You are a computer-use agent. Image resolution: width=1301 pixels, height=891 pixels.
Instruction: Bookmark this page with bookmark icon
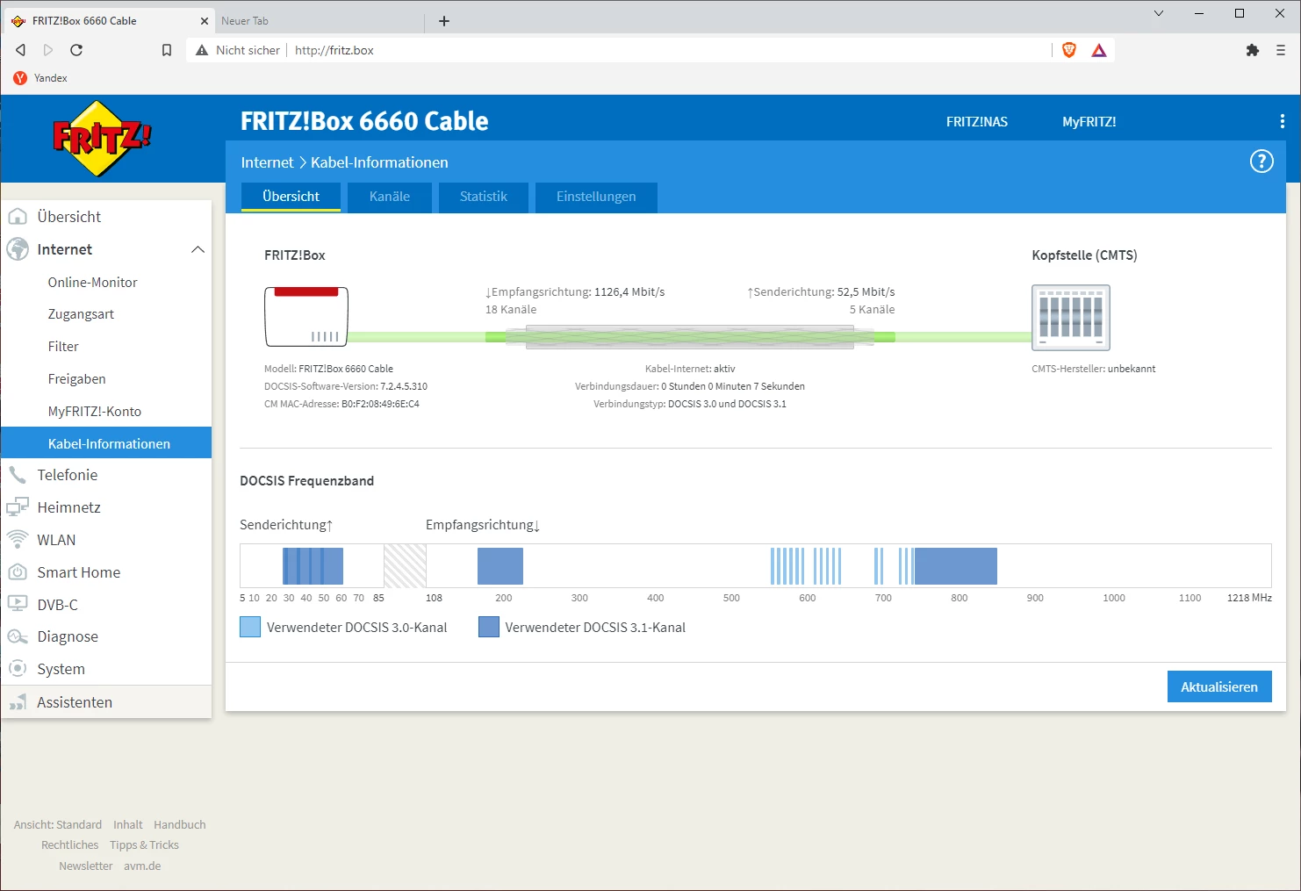(x=167, y=50)
